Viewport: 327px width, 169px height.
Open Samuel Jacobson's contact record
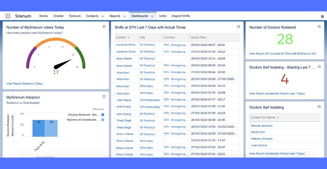point(262,126)
